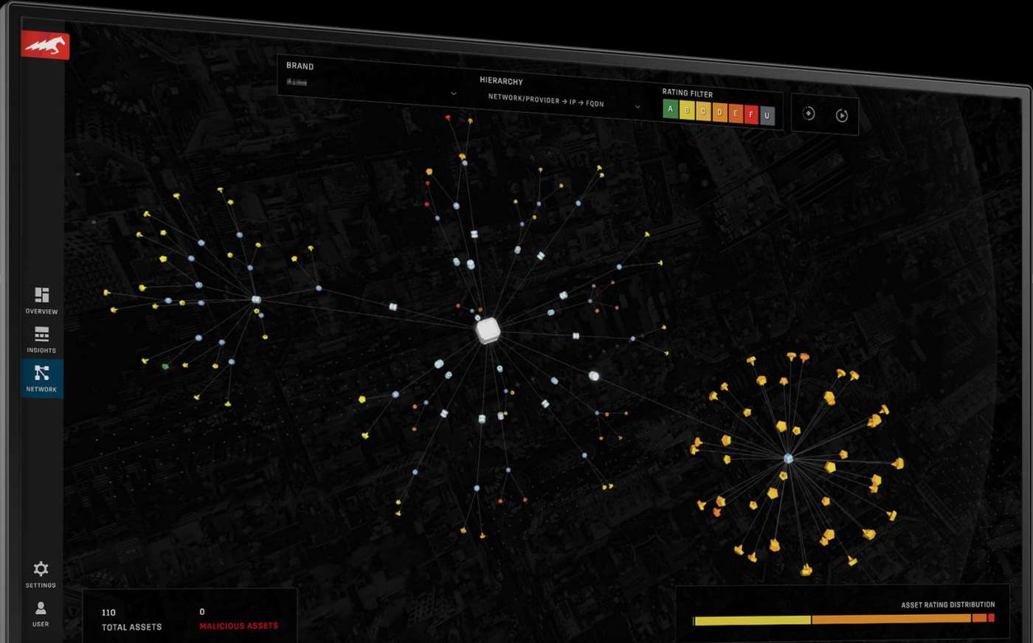1033x643 pixels.
Task: Select the hub node of the orange cluster
Action: pyautogui.click(x=788, y=459)
